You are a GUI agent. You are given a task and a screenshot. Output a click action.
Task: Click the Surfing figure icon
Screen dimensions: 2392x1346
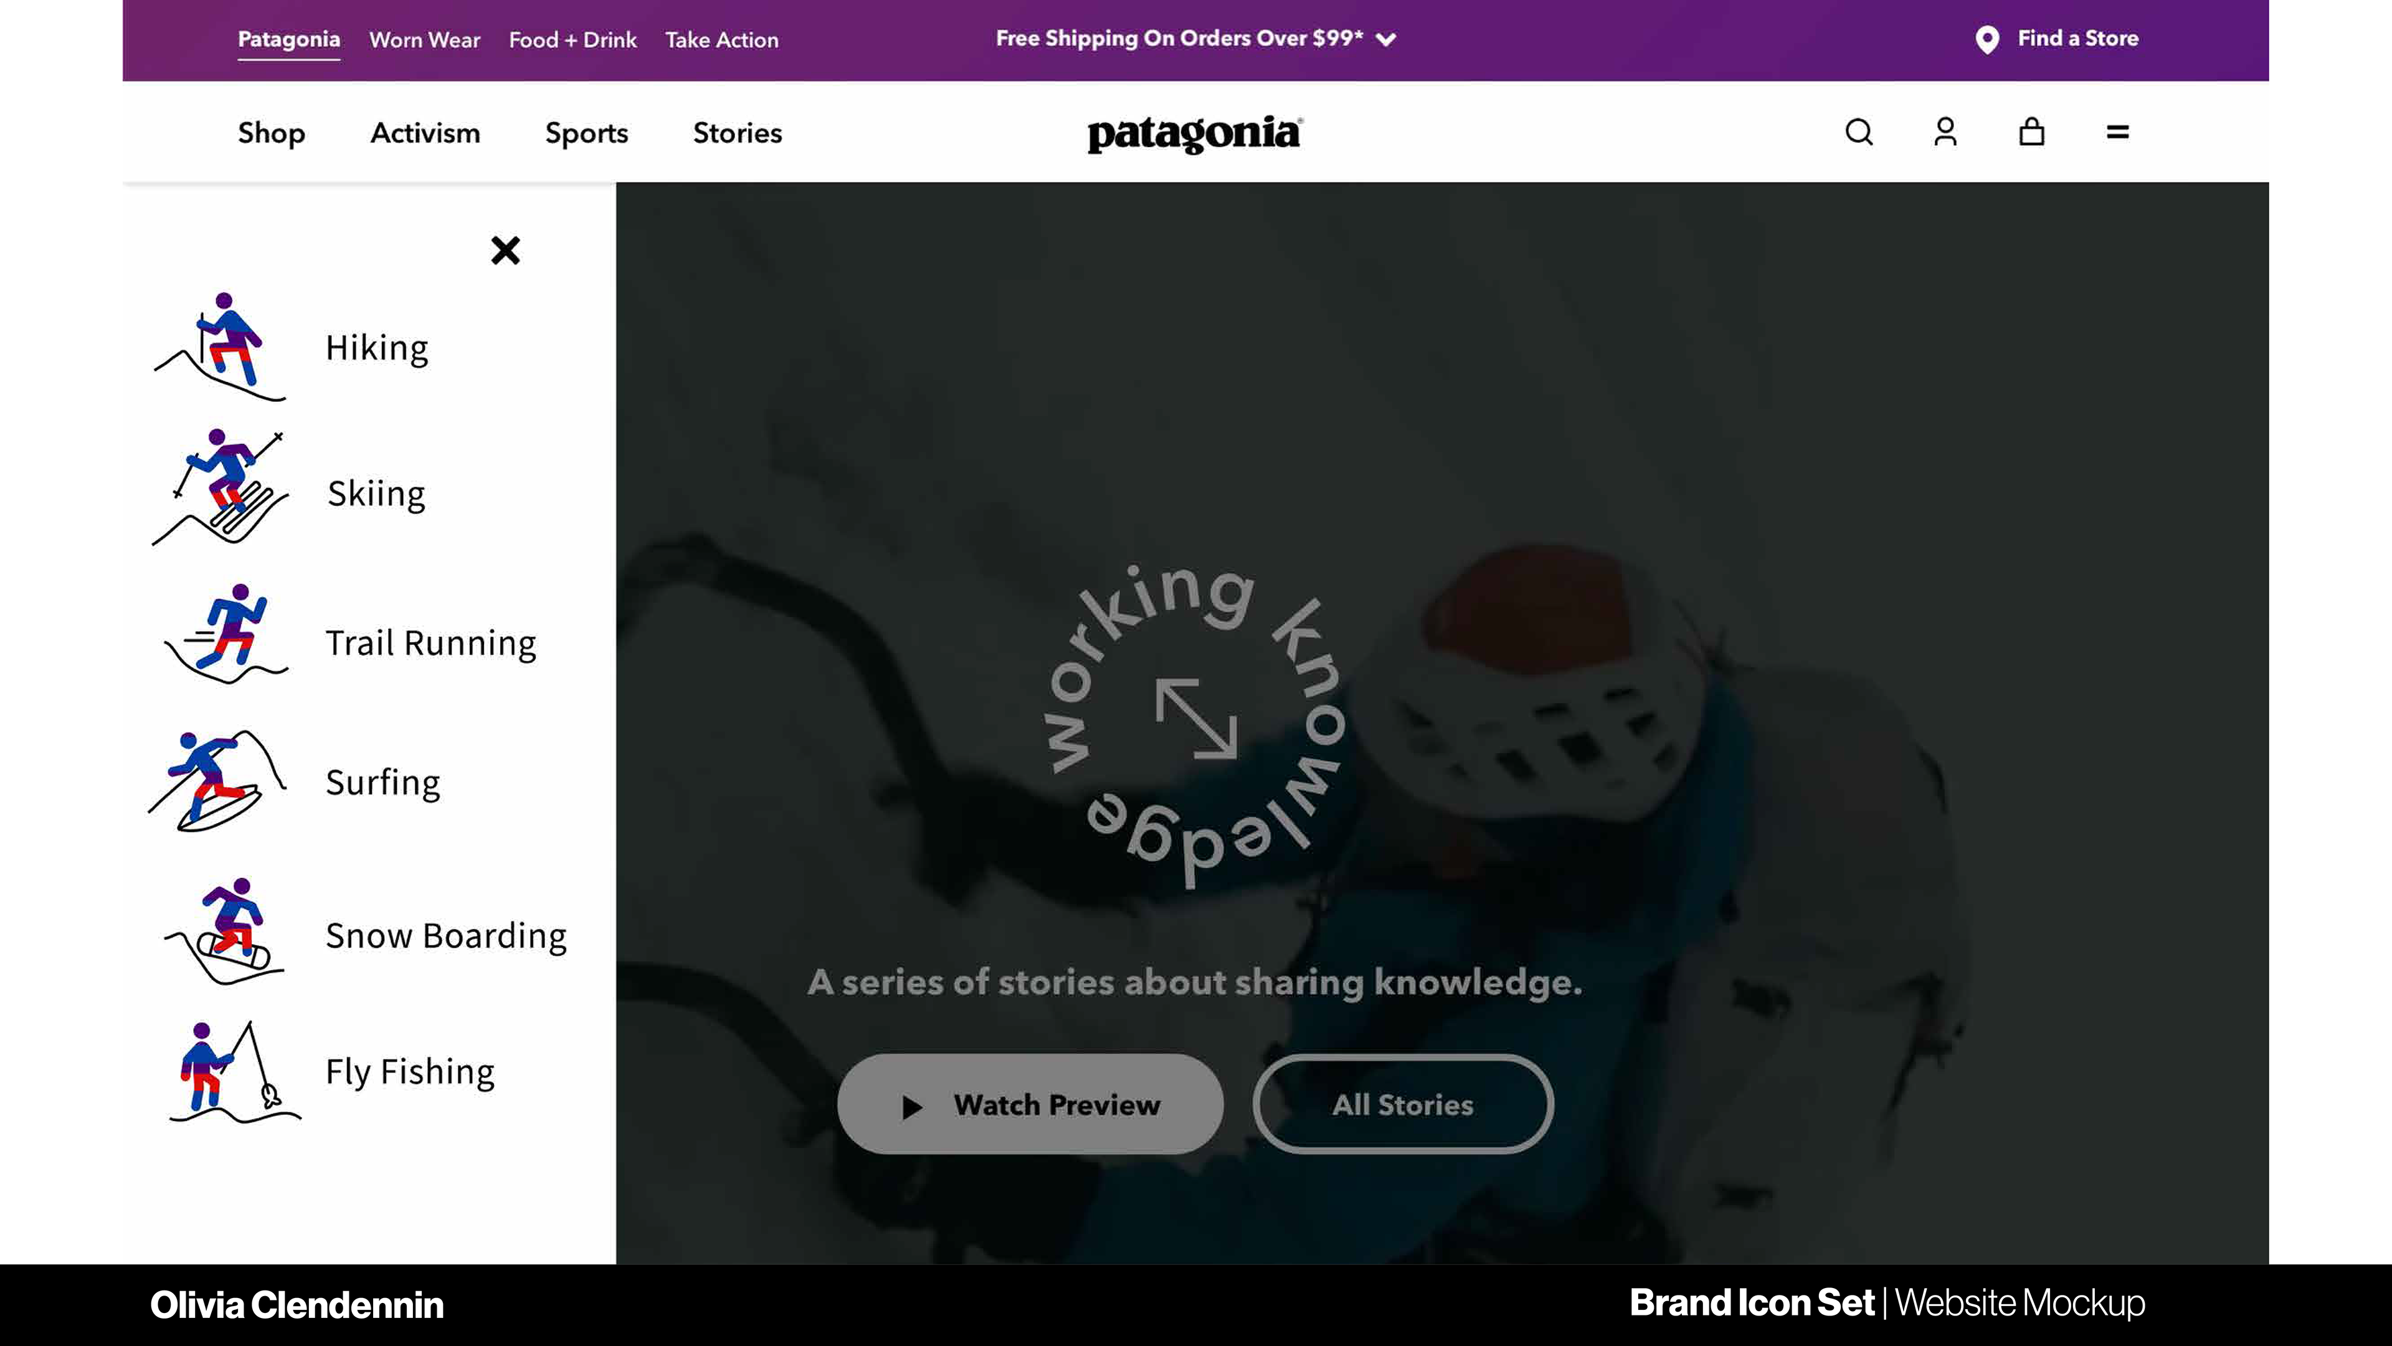216,780
